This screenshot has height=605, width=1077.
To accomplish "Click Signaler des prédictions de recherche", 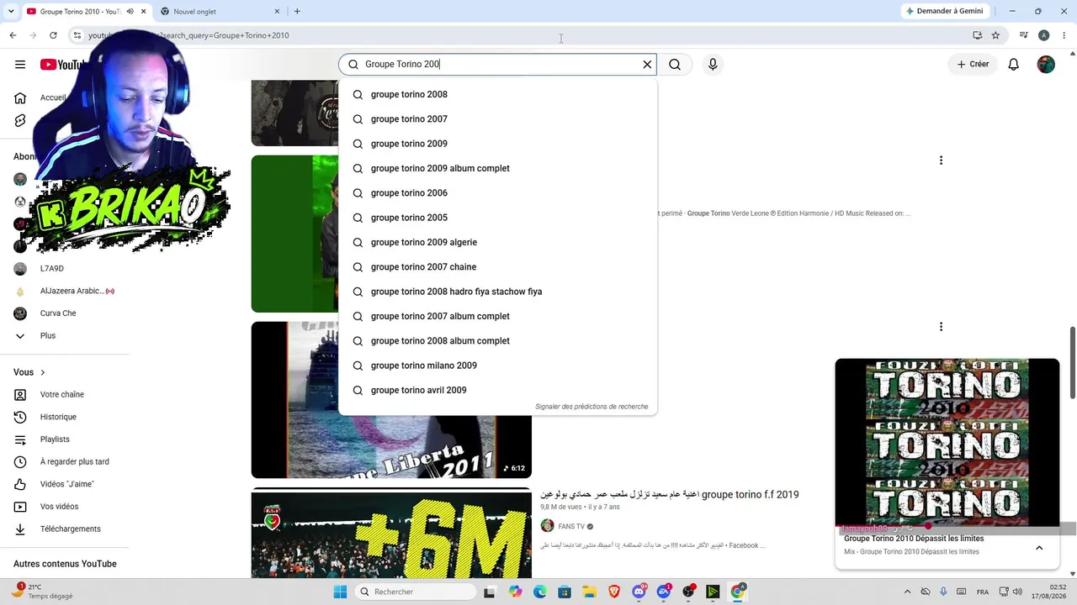I will (592, 407).
